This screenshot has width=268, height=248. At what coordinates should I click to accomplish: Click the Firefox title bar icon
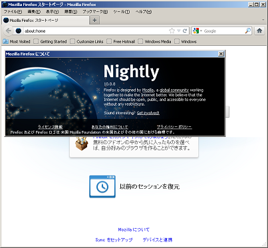tap(4, 4)
